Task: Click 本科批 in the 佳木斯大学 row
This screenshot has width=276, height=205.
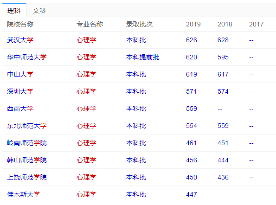Action: (136, 194)
